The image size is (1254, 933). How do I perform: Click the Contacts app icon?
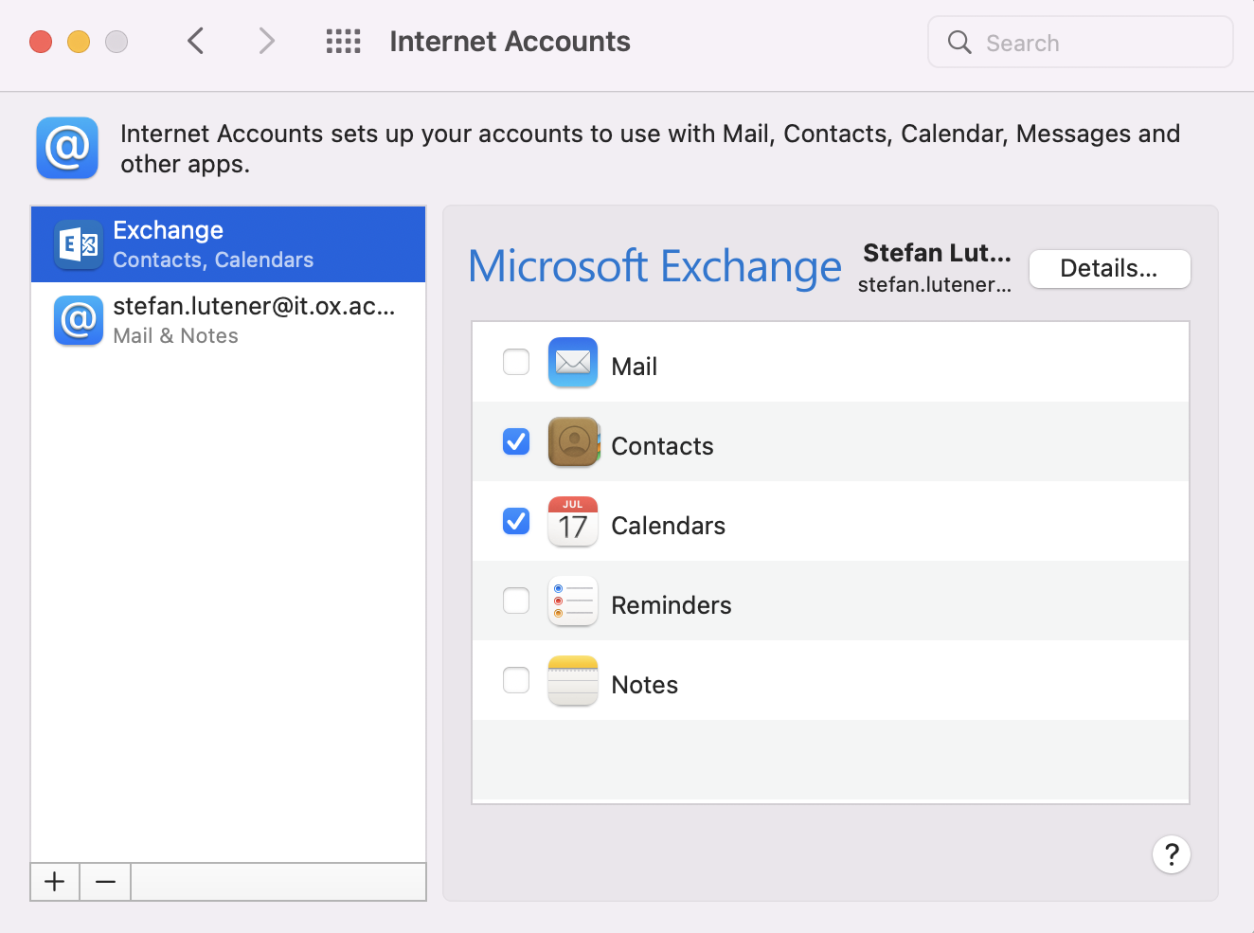[x=572, y=442]
